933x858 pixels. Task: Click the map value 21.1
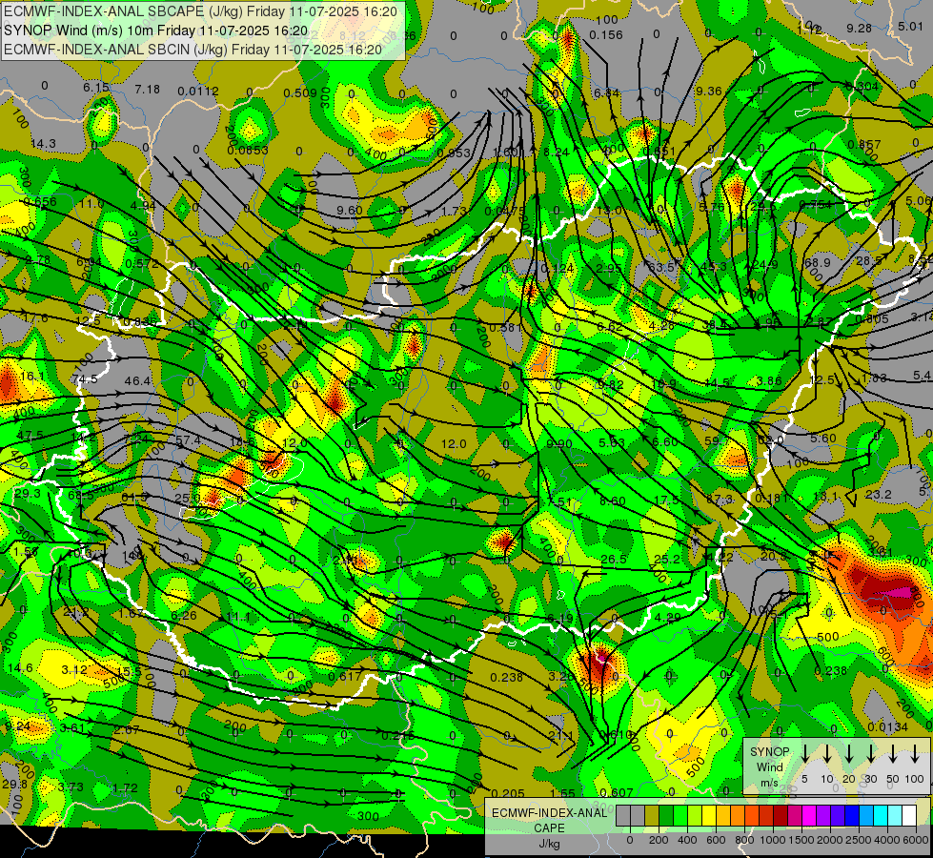click(x=560, y=736)
